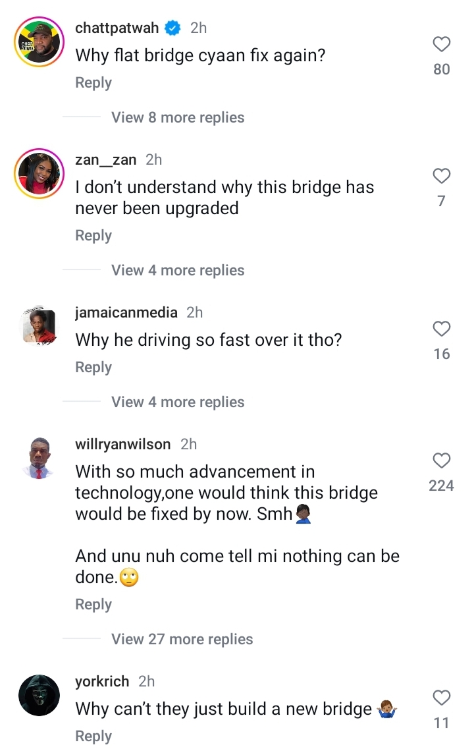
Task: Like jamaicanmedia's comment about driving fast
Action: (441, 329)
